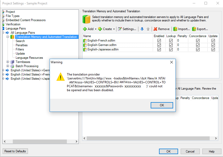Move selected memory down with blue arrow
Screen dimensions: 223x157
click(x=142, y=29)
